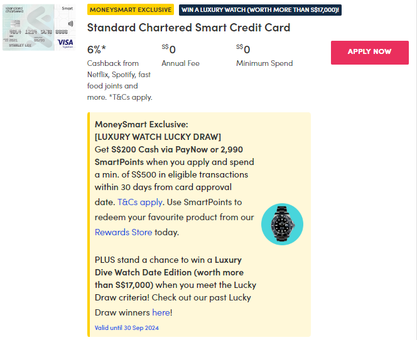Click the luxury watch icon
Screen dimensions: 417x340
pos(282,225)
